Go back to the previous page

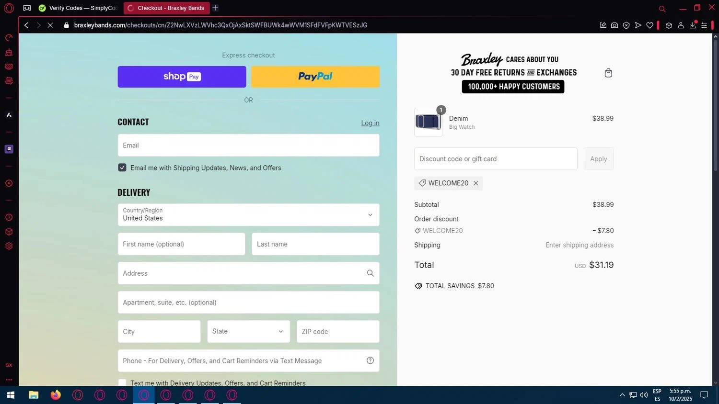click(x=26, y=25)
